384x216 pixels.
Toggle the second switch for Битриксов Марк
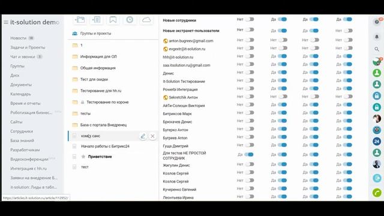tap(283, 113)
